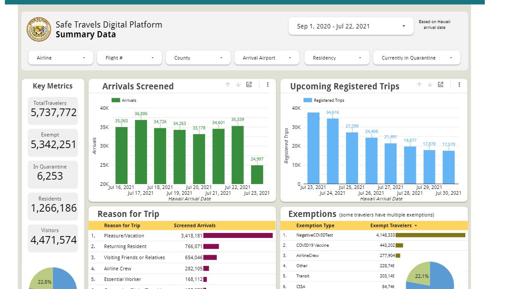The width and height of the screenshot is (507, 289).
Task: Select the NegativeCOVIDTest exemption row
Action: click(x=374, y=235)
